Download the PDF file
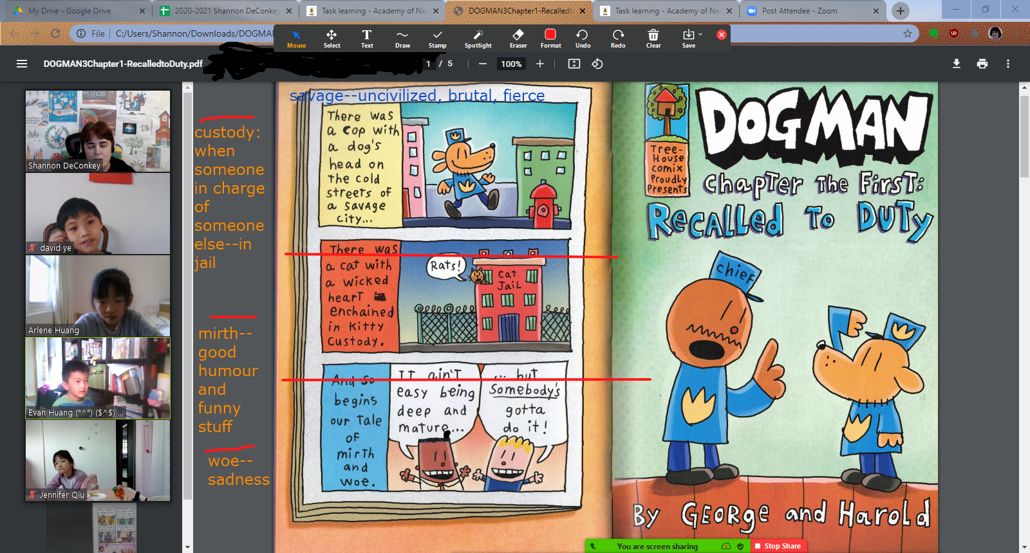This screenshot has width=1030, height=553. coord(957,64)
